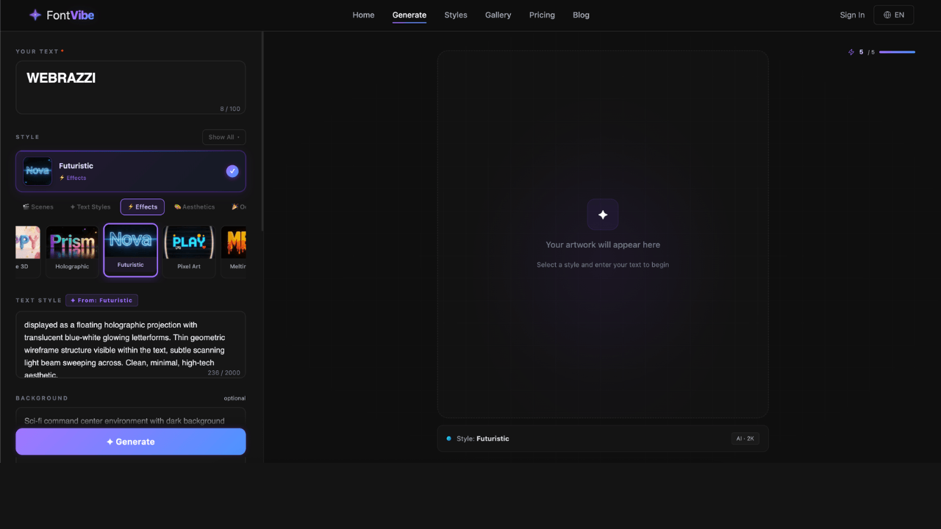Screen dimensions: 941x529
Task: Click the FontVibe star logo icon
Action: click(35, 15)
